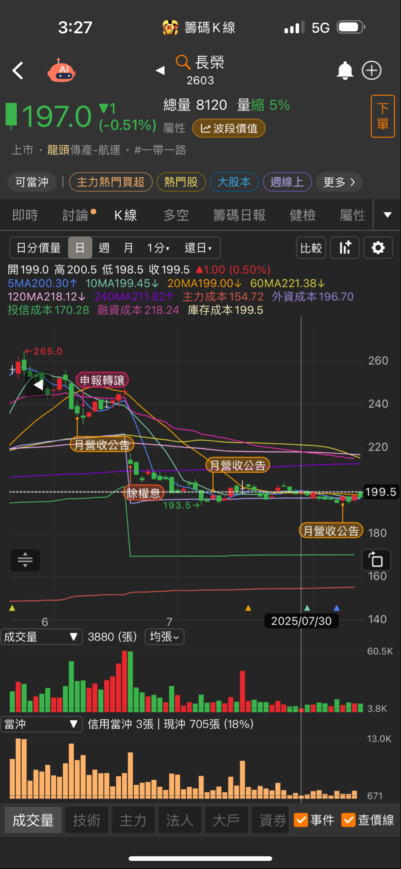Tap 申報轉讓 event label on chart
Image resolution: width=401 pixels, height=869 pixels.
tap(102, 380)
